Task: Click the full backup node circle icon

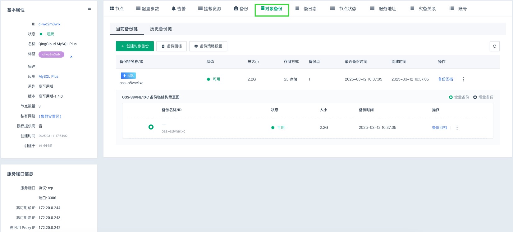Action: click(x=151, y=127)
